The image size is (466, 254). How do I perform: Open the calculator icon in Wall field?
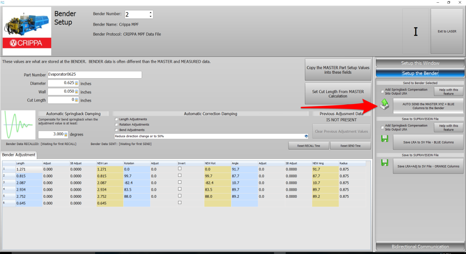pos(77,92)
